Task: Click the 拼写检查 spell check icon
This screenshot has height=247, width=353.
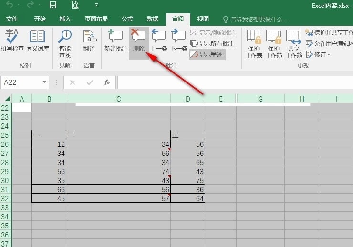Action: coord(12,40)
